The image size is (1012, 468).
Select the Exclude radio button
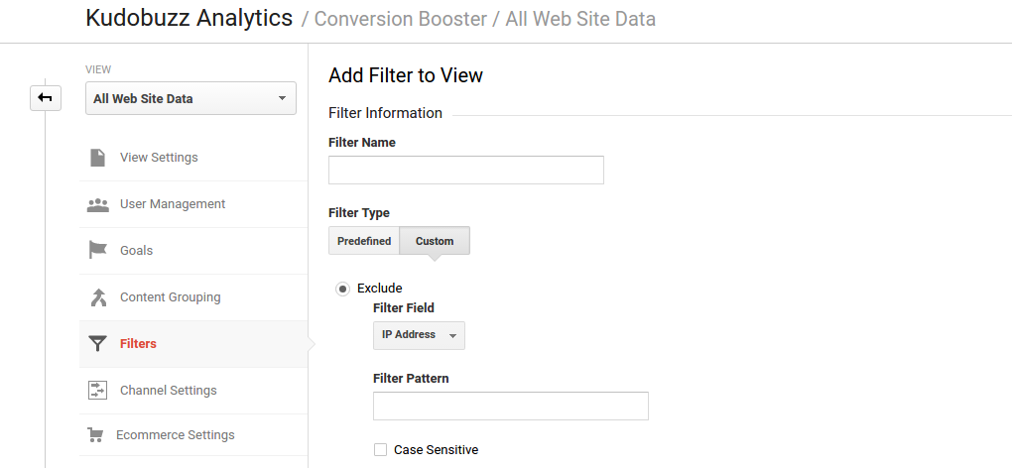pyautogui.click(x=342, y=289)
